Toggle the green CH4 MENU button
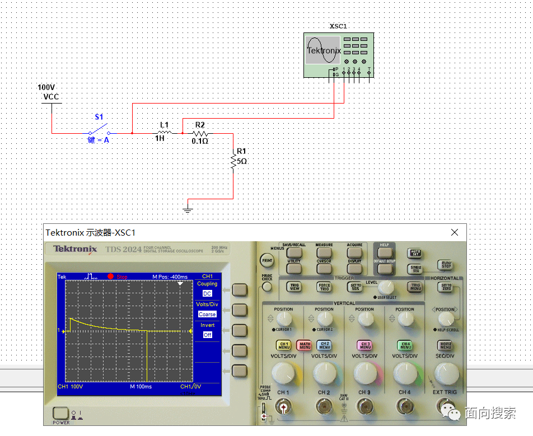 (x=405, y=345)
